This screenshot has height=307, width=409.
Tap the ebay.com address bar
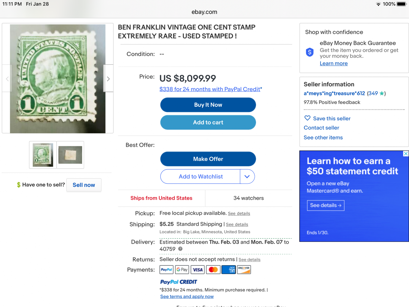click(x=204, y=12)
